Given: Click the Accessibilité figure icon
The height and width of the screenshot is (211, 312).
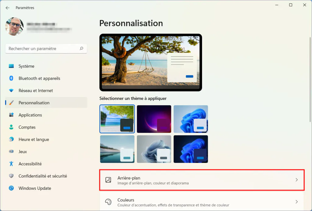Looking at the screenshot, I should click(x=11, y=164).
